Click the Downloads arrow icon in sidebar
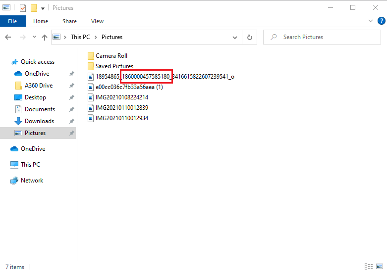Viewport: 387px width, 272px height. point(18,121)
